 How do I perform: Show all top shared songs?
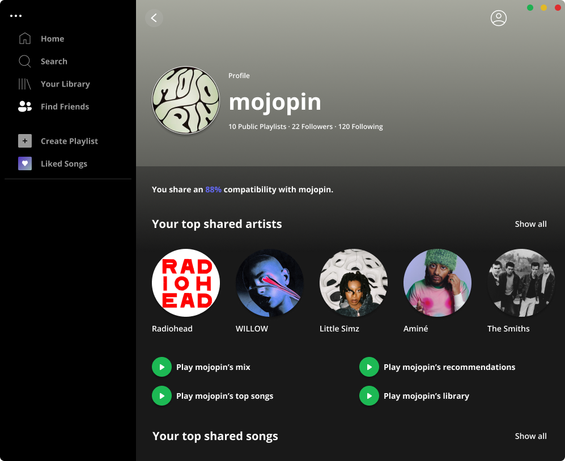pos(530,436)
